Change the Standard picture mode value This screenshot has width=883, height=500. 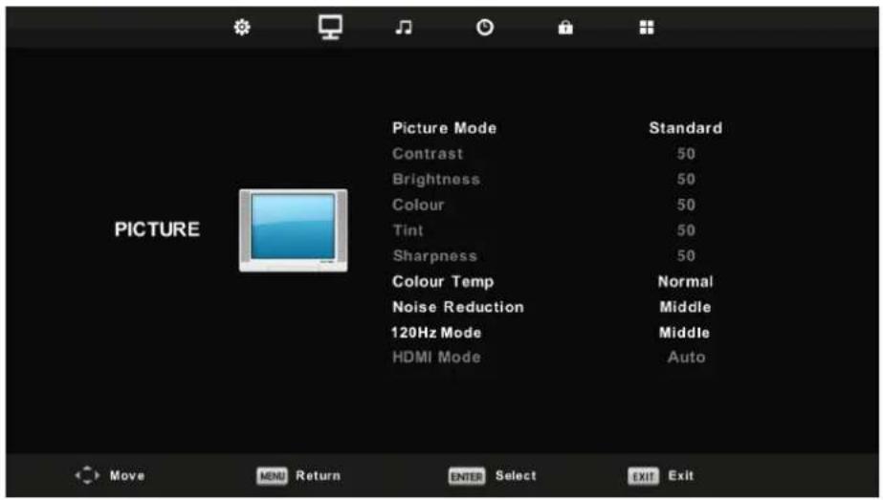pyautogui.click(x=685, y=128)
